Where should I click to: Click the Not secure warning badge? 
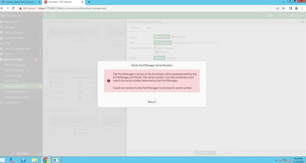(27, 8)
